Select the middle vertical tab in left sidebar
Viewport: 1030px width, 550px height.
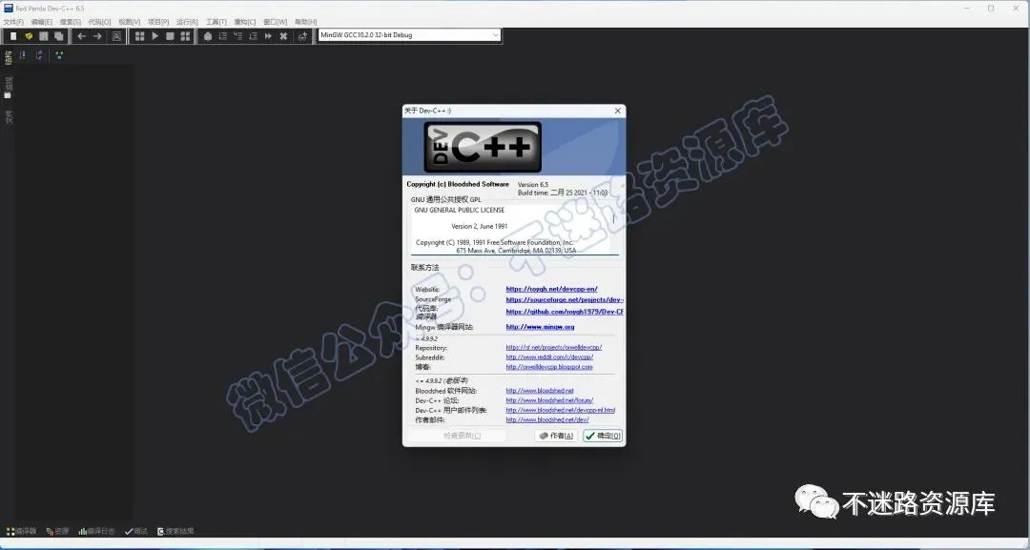point(9,88)
